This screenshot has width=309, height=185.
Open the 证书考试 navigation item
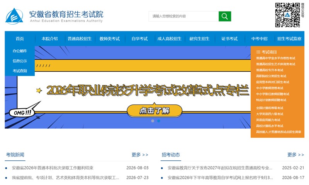[229, 39]
